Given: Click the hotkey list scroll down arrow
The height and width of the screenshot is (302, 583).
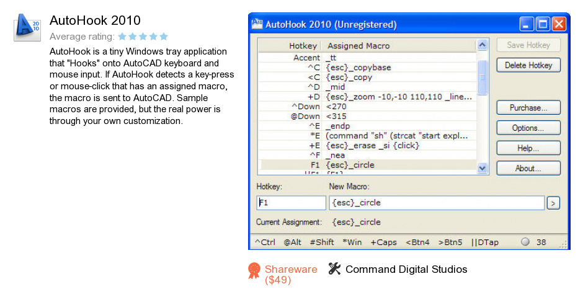Looking at the screenshot, I should tap(483, 168).
